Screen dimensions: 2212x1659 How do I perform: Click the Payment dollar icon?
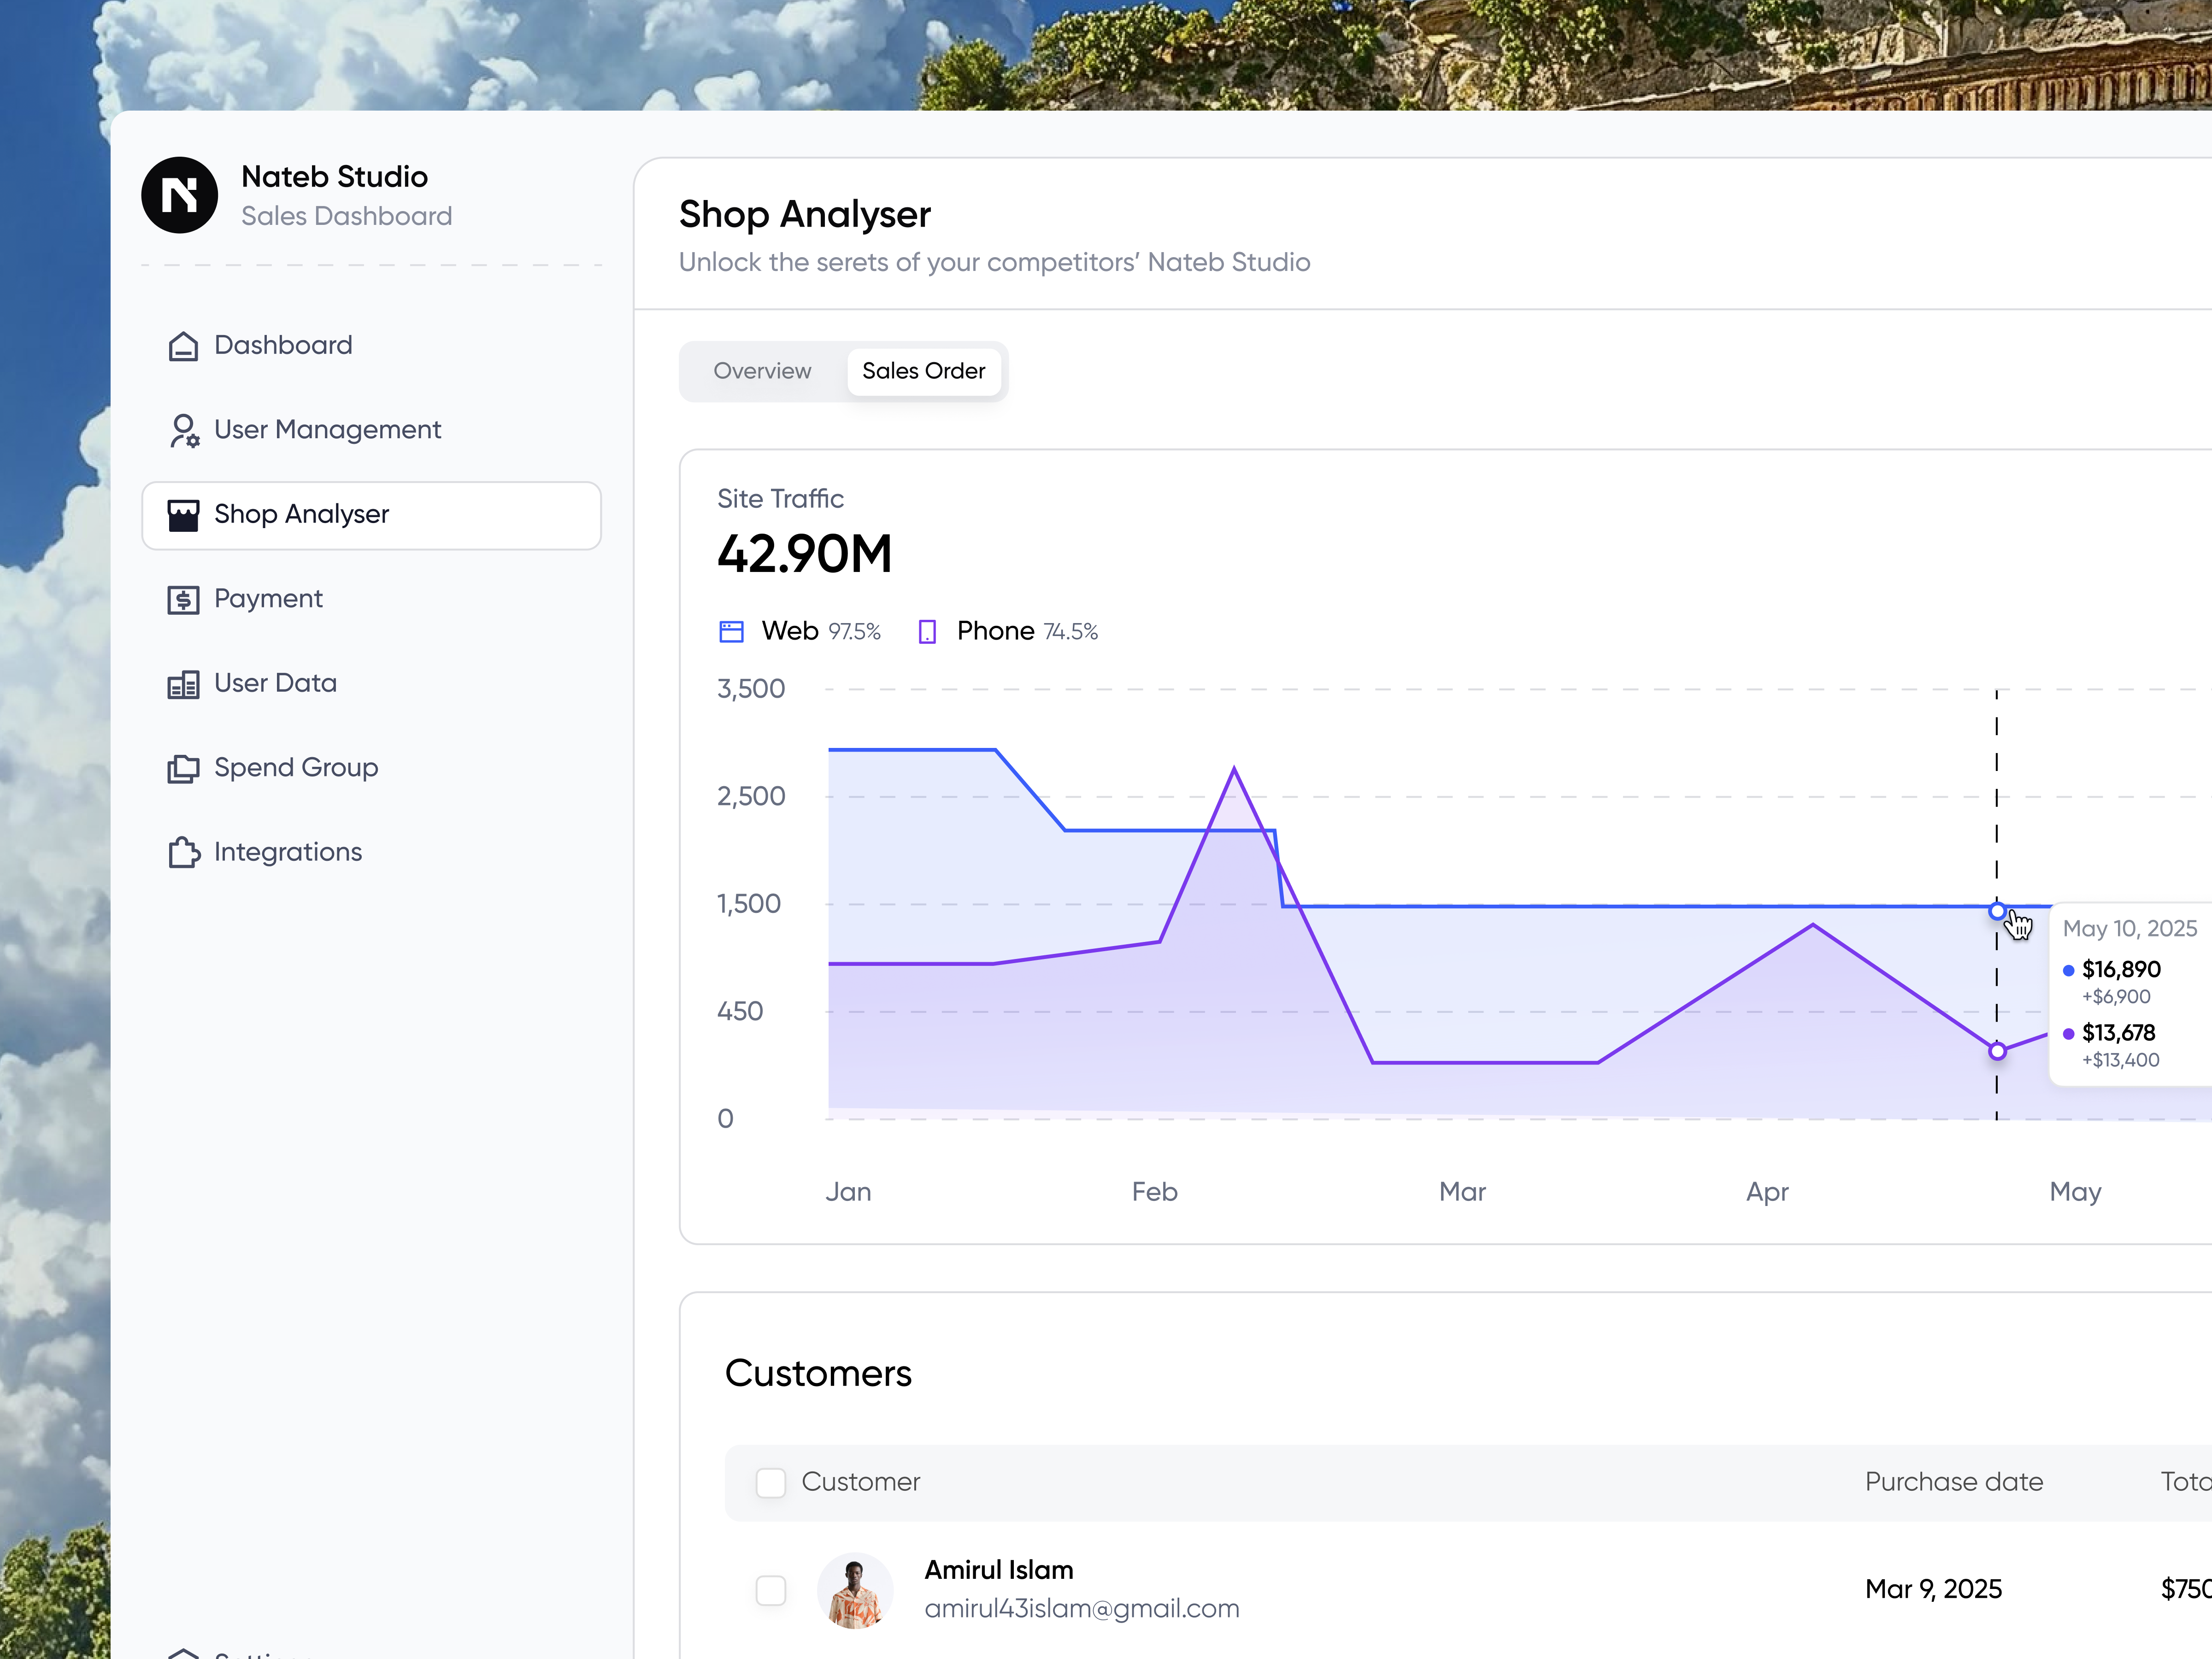click(x=183, y=600)
